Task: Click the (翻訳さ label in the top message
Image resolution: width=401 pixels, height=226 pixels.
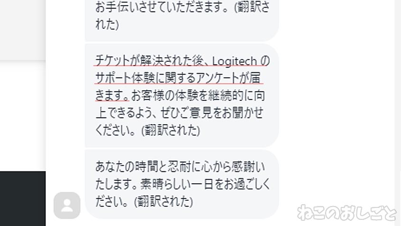Action: pyautogui.click(x=252, y=7)
